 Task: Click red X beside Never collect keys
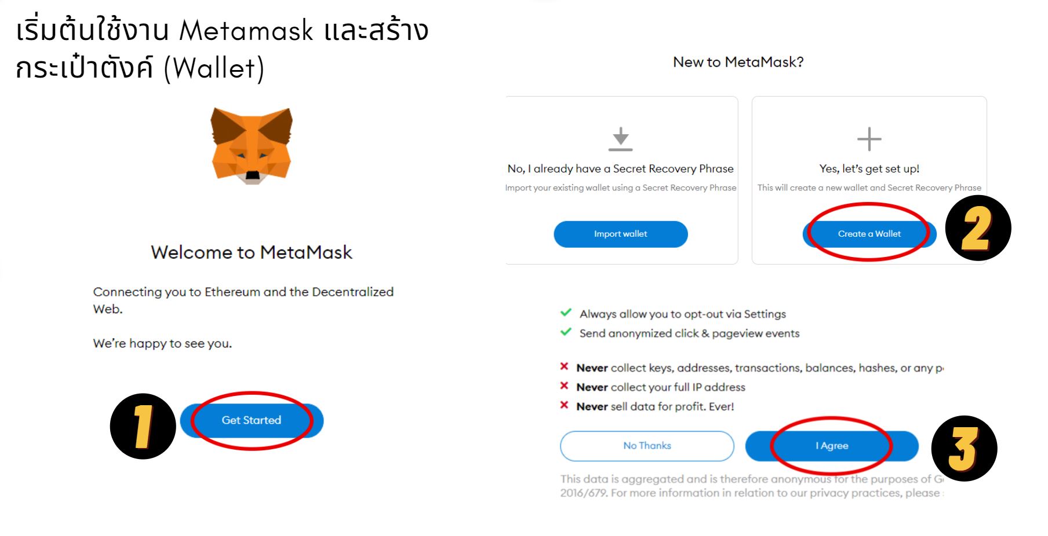coord(564,366)
